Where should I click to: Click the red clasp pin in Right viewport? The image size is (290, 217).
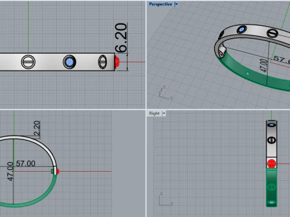coord(271,163)
